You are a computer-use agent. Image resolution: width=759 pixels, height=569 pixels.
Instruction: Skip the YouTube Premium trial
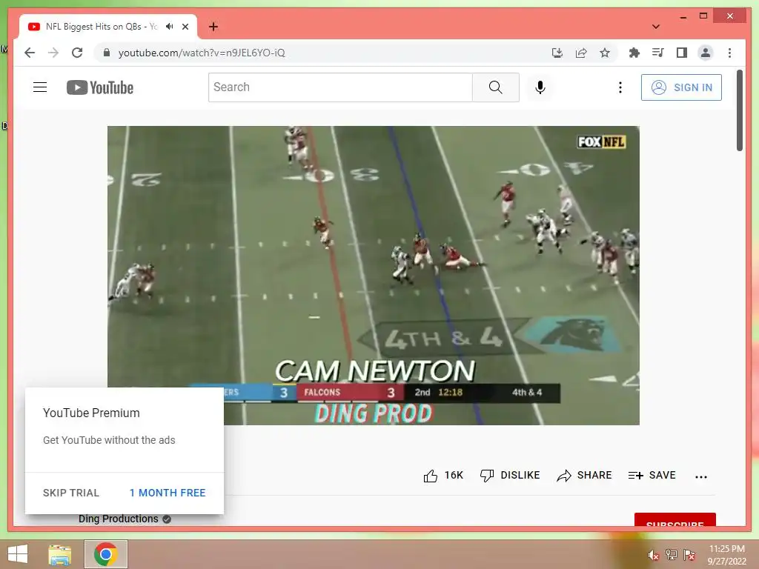[70, 493]
